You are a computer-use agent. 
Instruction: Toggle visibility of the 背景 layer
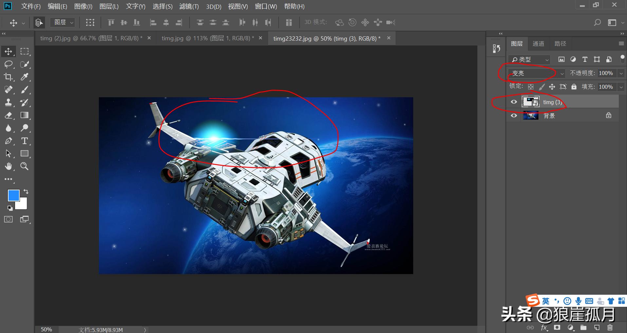pyautogui.click(x=514, y=115)
